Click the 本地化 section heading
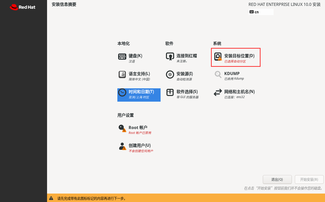Screen dimensions: 325x202 [124, 44]
